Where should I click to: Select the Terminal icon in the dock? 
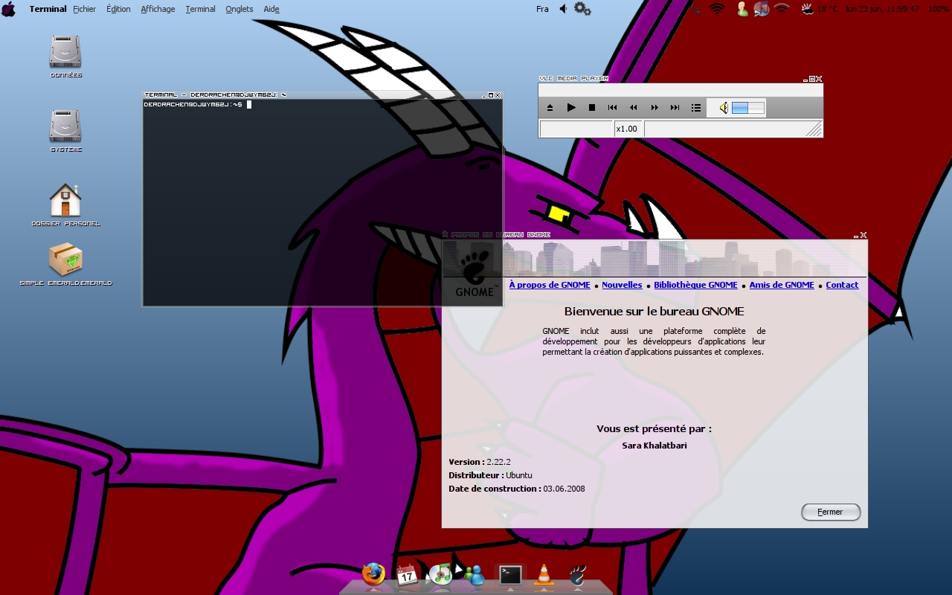tap(510, 574)
